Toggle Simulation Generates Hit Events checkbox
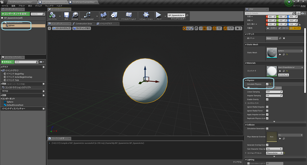This screenshot has width=307, height=165. point(267,129)
